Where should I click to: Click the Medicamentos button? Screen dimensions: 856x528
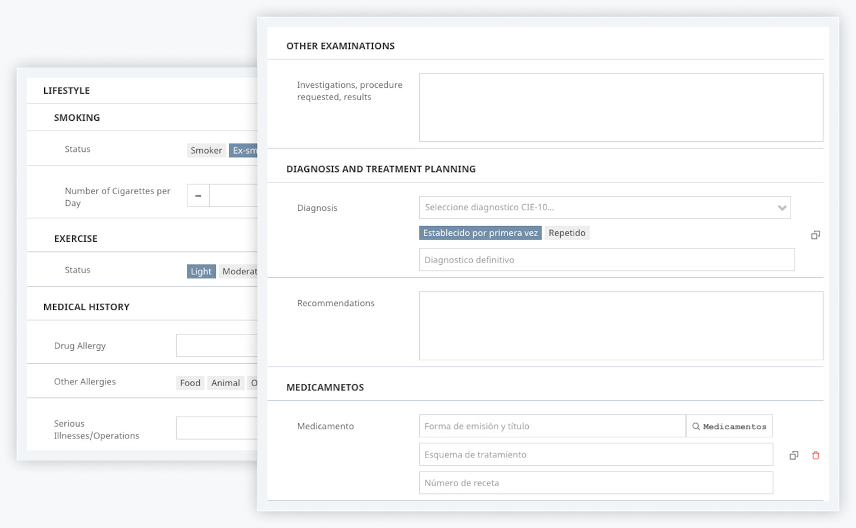[729, 426]
